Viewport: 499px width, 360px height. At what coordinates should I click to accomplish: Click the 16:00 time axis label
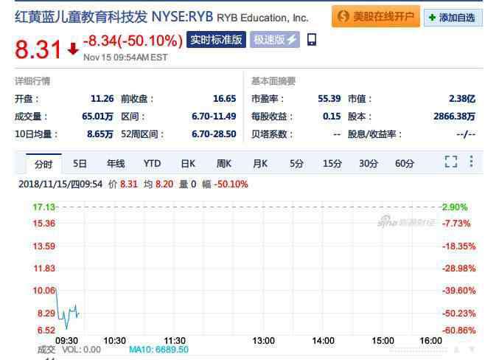(430, 341)
